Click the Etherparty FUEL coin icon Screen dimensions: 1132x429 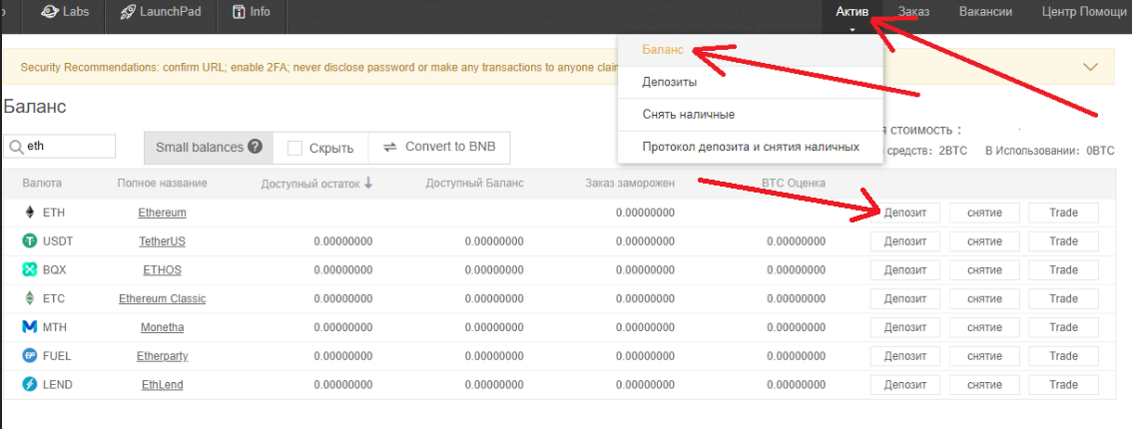click(x=29, y=356)
